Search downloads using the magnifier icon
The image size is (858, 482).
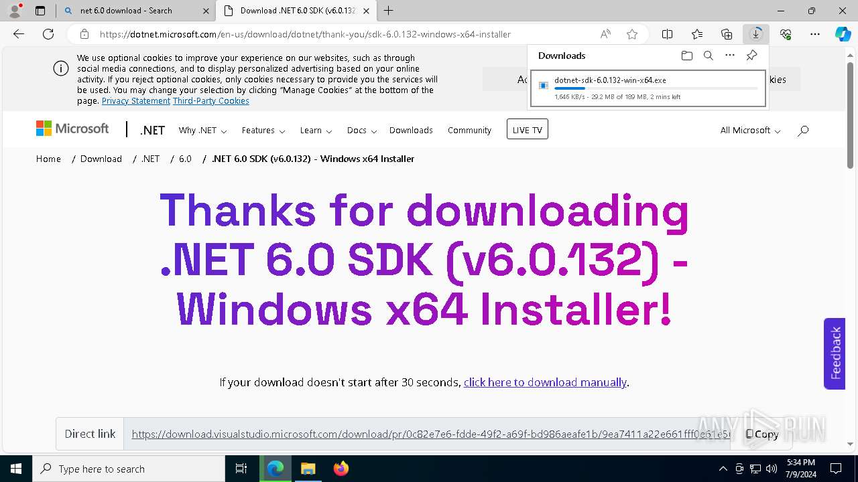pos(709,56)
